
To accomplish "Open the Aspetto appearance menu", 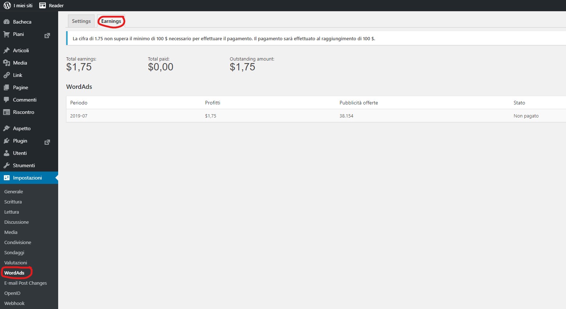I will coord(22,128).
